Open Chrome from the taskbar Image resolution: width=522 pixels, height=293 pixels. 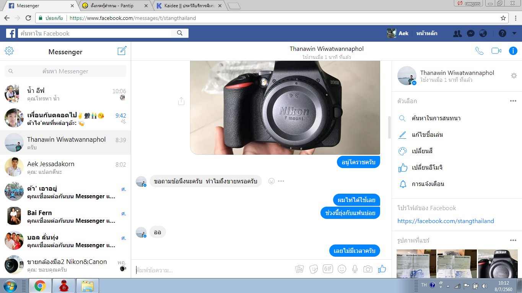pyautogui.click(x=40, y=285)
